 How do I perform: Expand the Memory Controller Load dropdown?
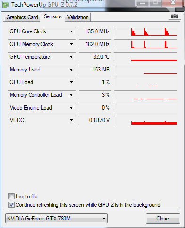(71, 95)
